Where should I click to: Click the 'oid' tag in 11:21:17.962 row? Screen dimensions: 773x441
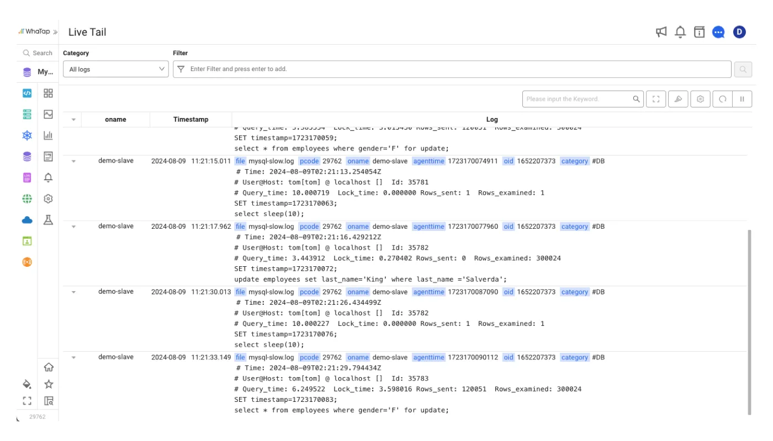[x=509, y=227]
